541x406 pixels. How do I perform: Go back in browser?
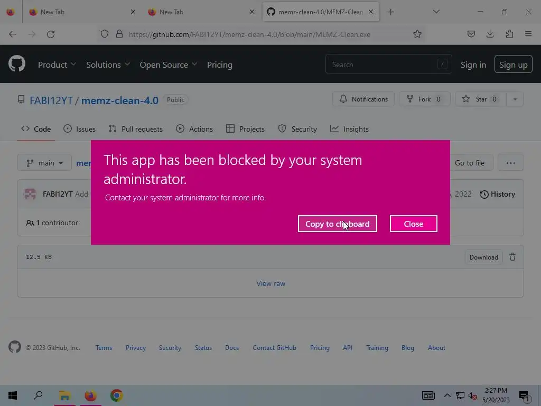[13, 34]
